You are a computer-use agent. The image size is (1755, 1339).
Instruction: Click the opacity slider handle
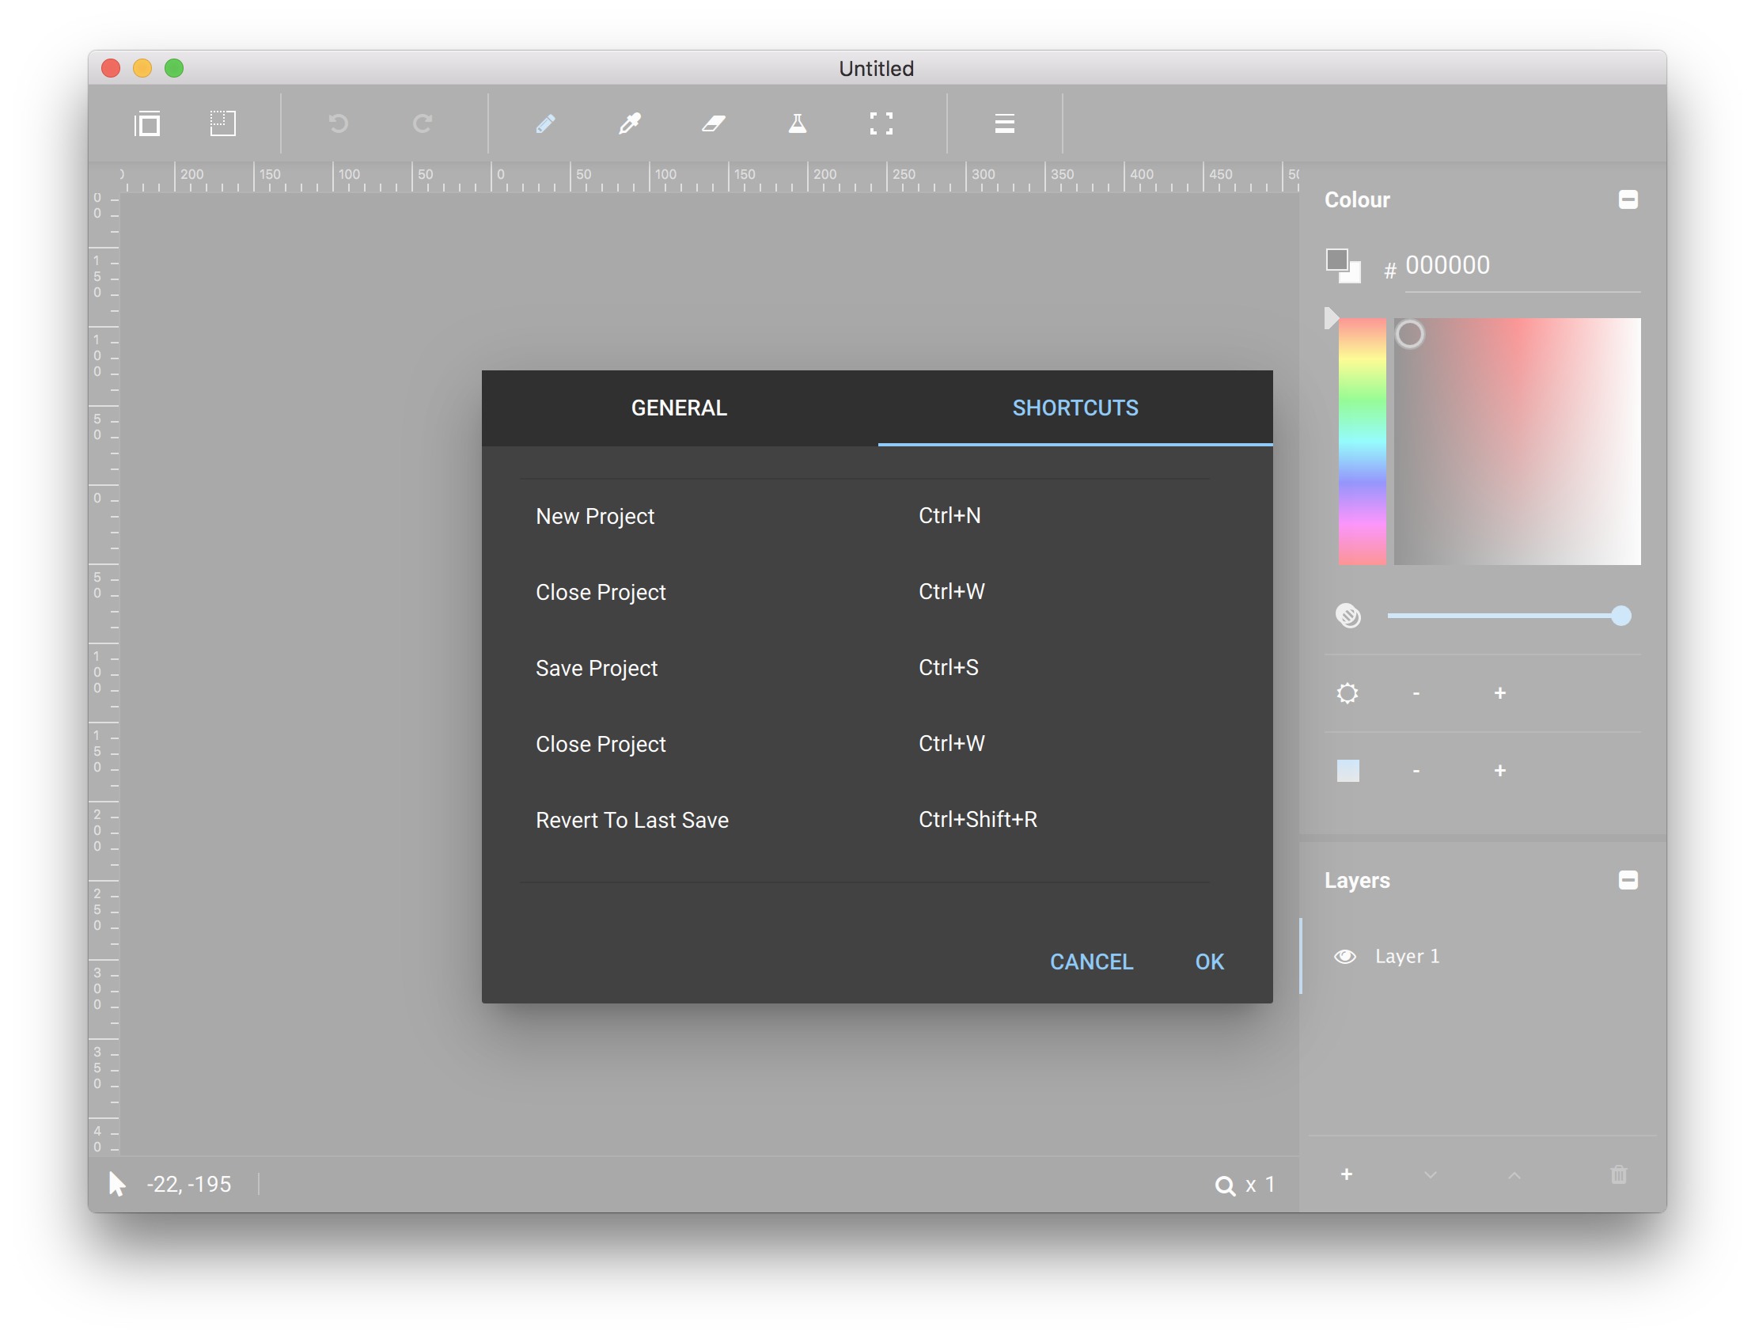click(1620, 616)
